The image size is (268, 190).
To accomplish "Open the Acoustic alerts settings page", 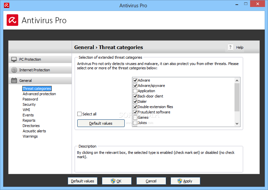I will point(34,131).
